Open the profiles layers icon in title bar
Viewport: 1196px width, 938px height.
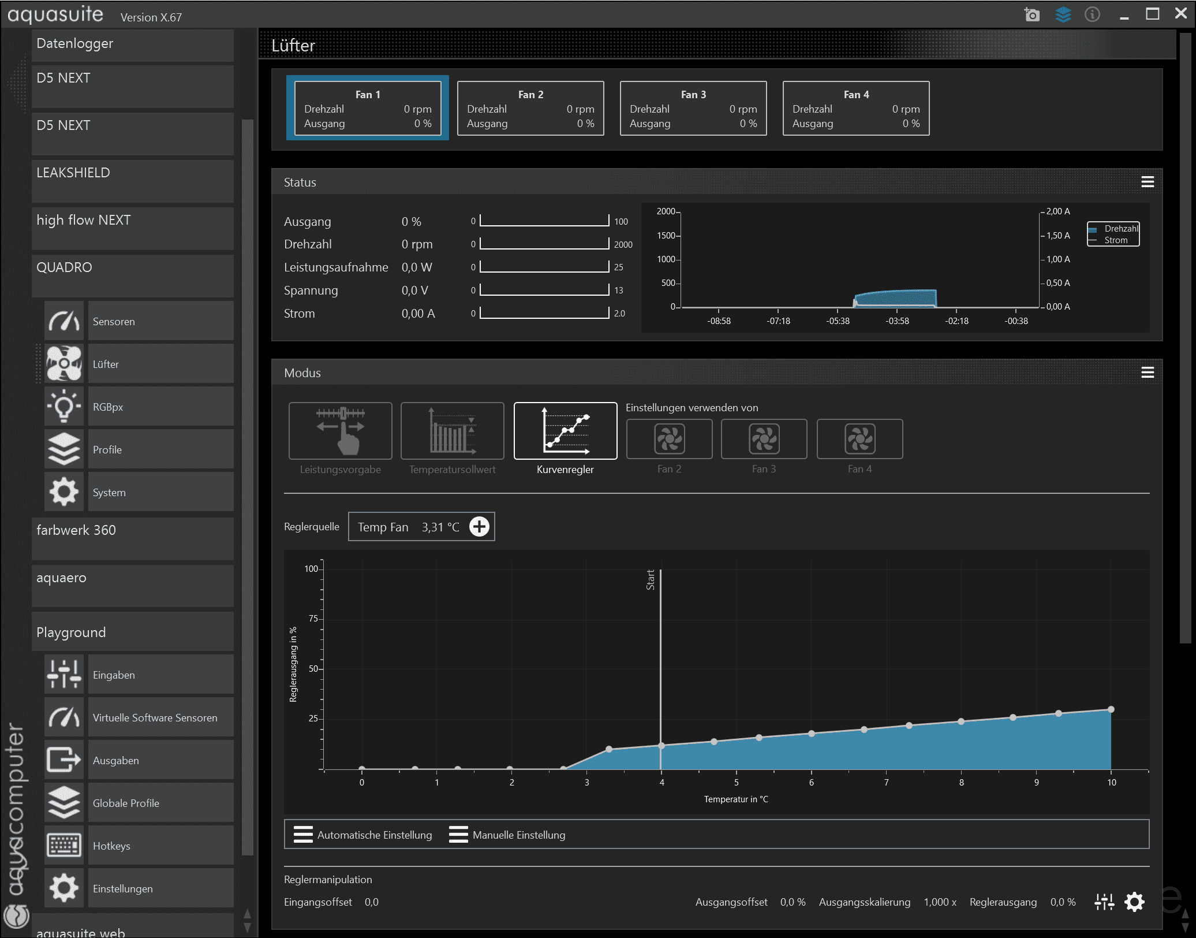tap(1063, 14)
